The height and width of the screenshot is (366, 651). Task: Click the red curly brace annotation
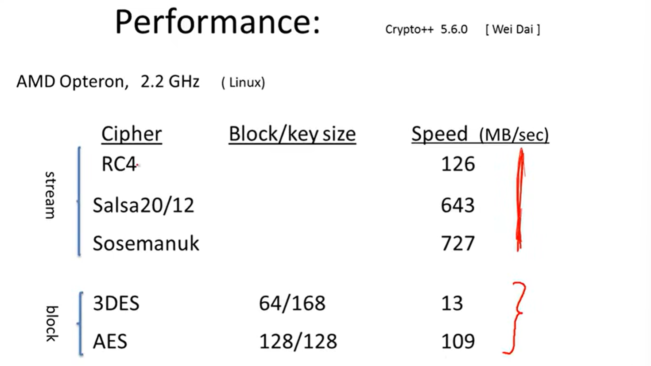coord(515,318)
